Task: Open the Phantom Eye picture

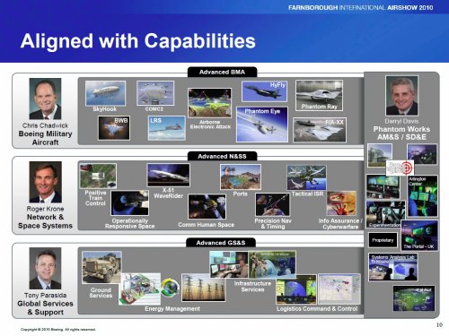Action: [262, 125]
